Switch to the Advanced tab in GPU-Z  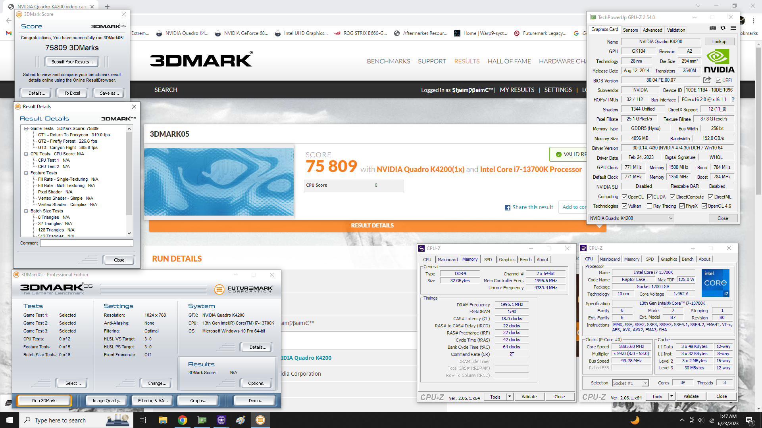coord(652,30)
